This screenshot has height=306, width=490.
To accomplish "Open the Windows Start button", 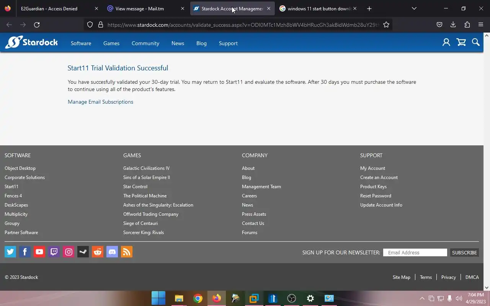I will pos(158,298).
